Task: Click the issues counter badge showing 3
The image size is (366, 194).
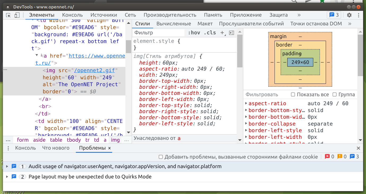Action: (334, 15)
